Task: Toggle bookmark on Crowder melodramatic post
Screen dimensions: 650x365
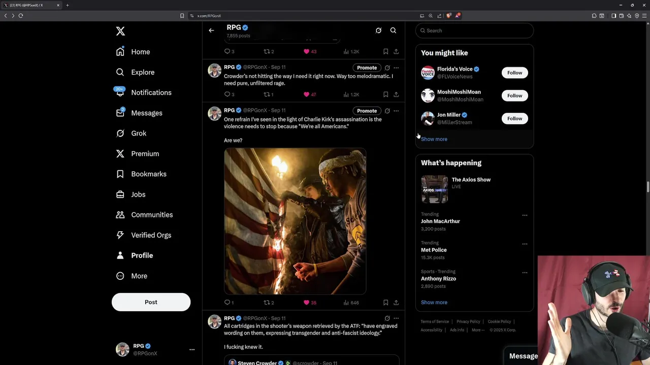Action: [x=385, y=94]
